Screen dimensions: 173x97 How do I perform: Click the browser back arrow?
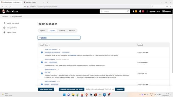tap(2, 6)
